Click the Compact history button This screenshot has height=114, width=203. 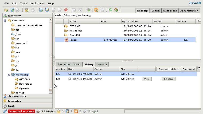tap(169, 69)
